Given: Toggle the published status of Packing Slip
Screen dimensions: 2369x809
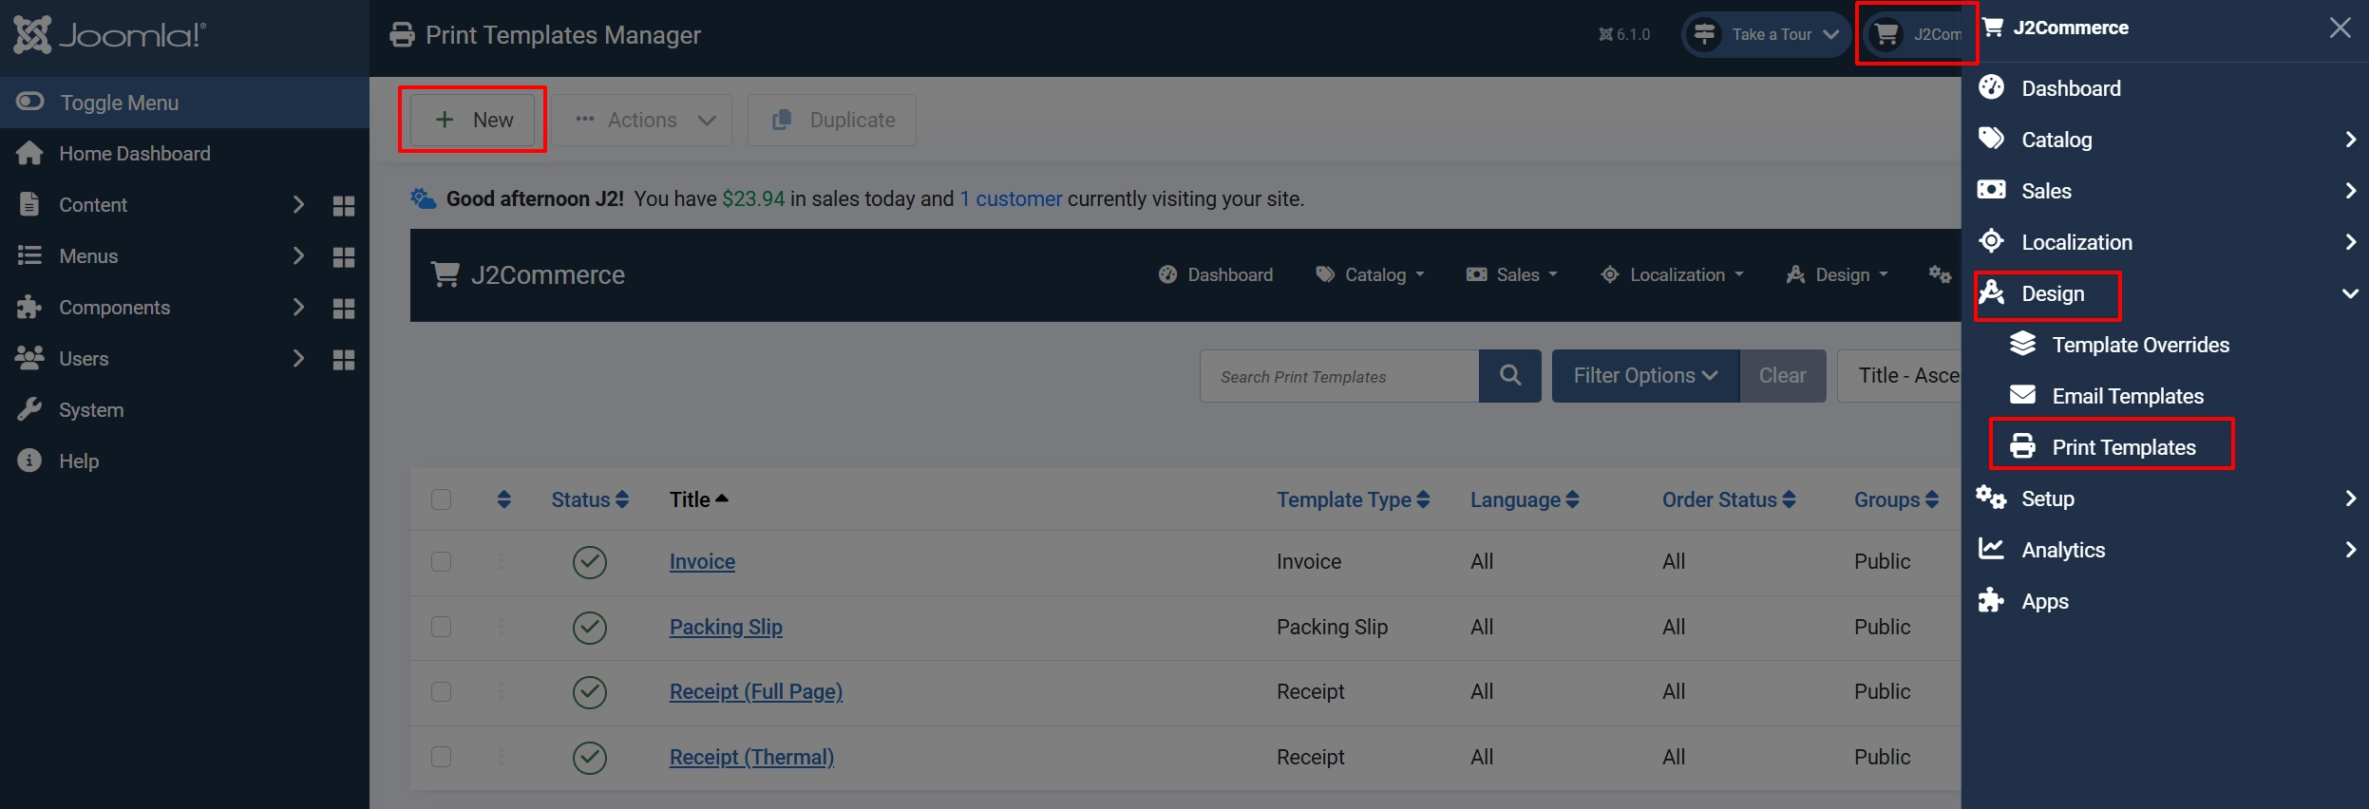Looking at the screenshot, I should pyautogui.click(x=590, y=628).
